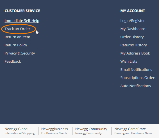The image size is (159, 138).
Task: Open the Immediate Self-Help link
Action: point(22,21)
